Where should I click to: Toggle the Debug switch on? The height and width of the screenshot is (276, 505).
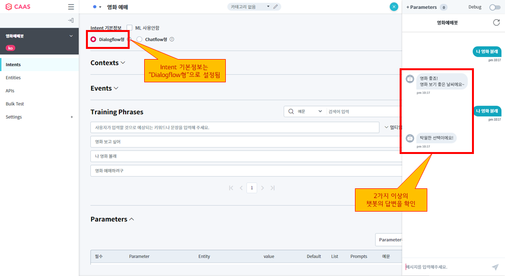click(x=494, y=7)
